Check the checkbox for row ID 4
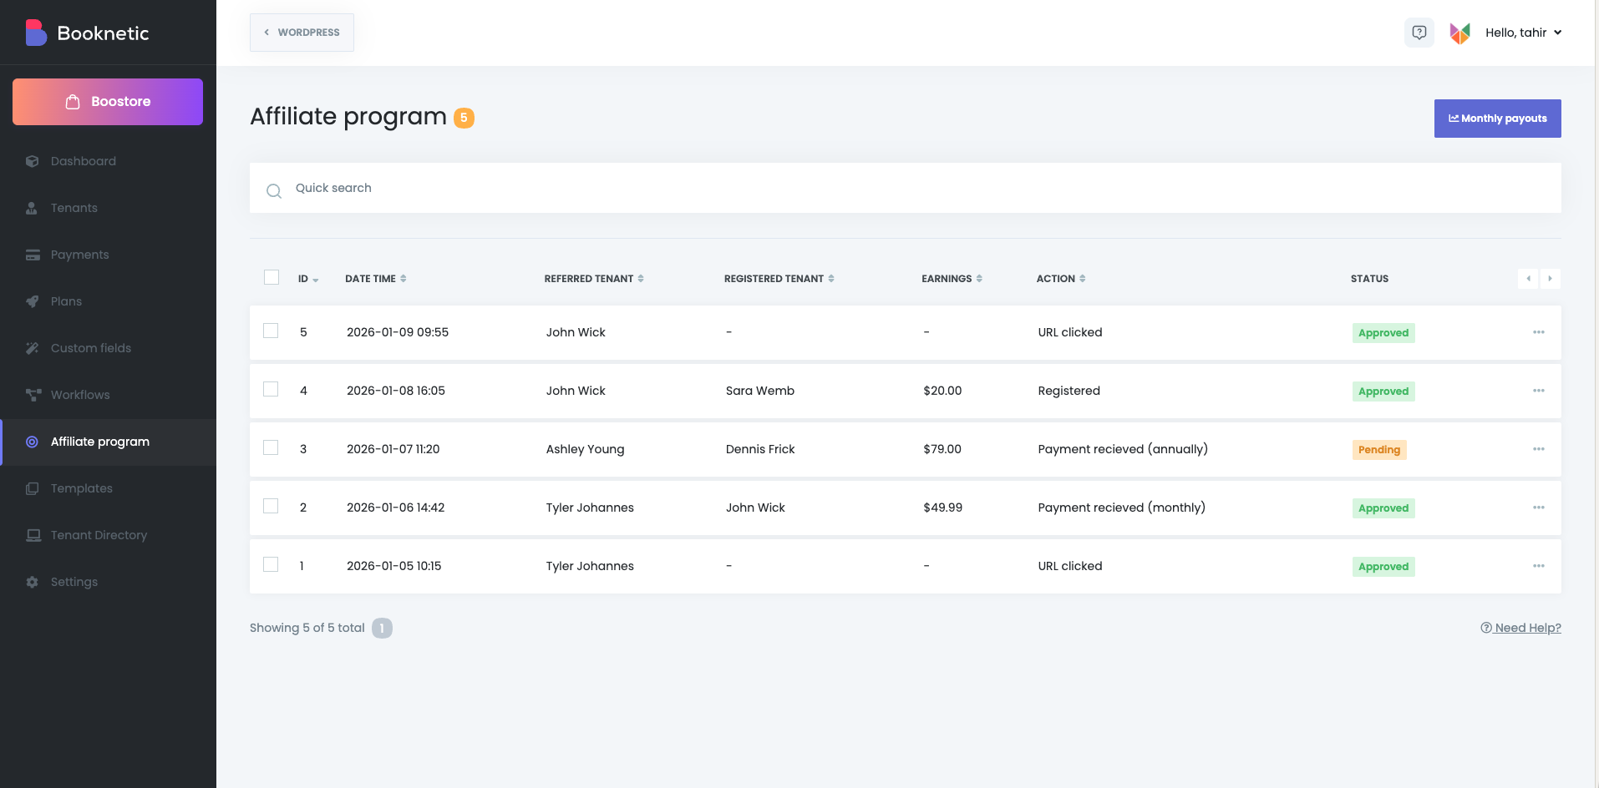1599x788 pixels. coord(271,389)
